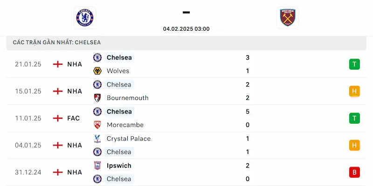
Task: Click the Bournemouth team logo
Action: (97, 98)
